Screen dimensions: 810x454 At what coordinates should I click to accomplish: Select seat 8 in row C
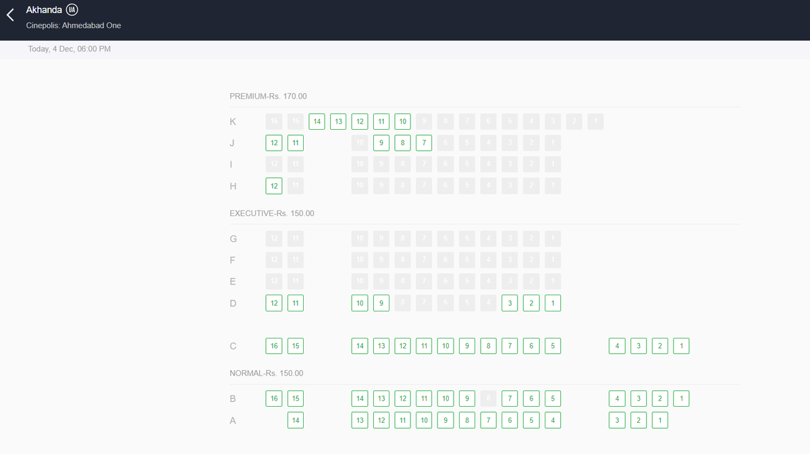tap(489, 346)
